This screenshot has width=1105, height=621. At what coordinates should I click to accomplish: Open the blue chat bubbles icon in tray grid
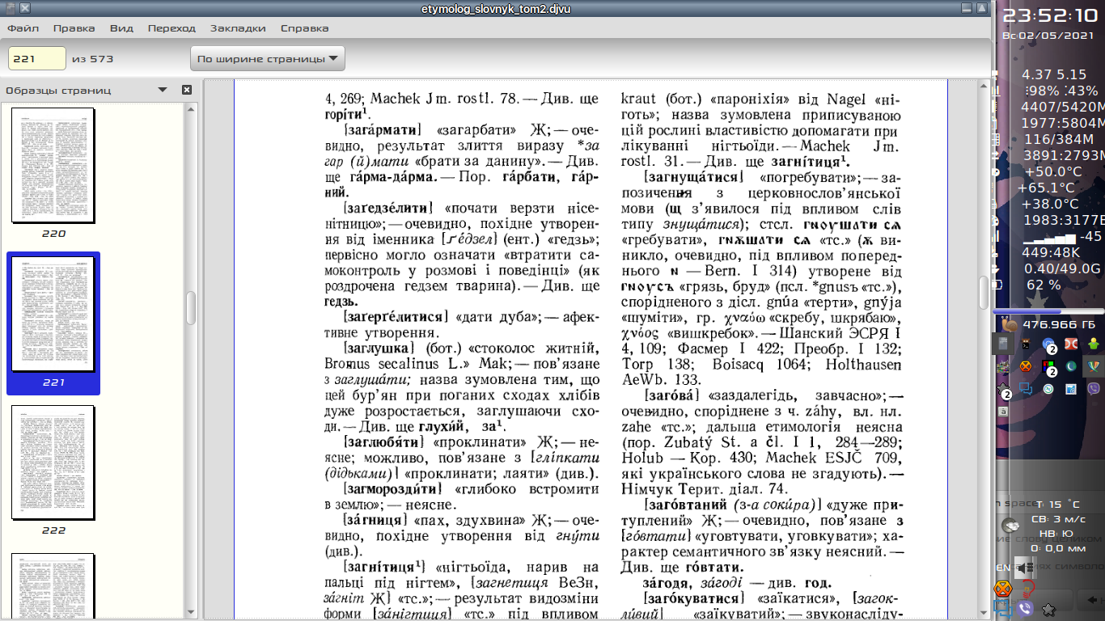(x=1025, y=388)
